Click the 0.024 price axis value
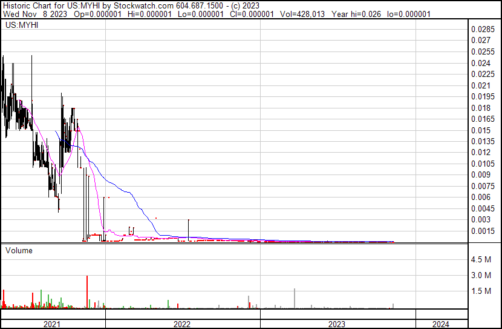 pos(481,63)
